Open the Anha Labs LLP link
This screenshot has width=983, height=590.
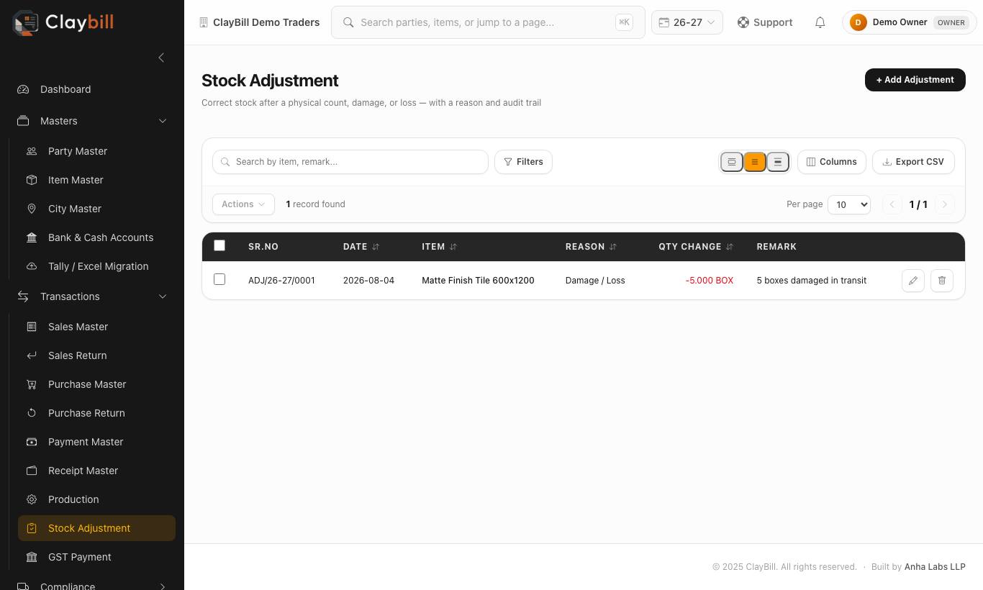coord(935,567)
